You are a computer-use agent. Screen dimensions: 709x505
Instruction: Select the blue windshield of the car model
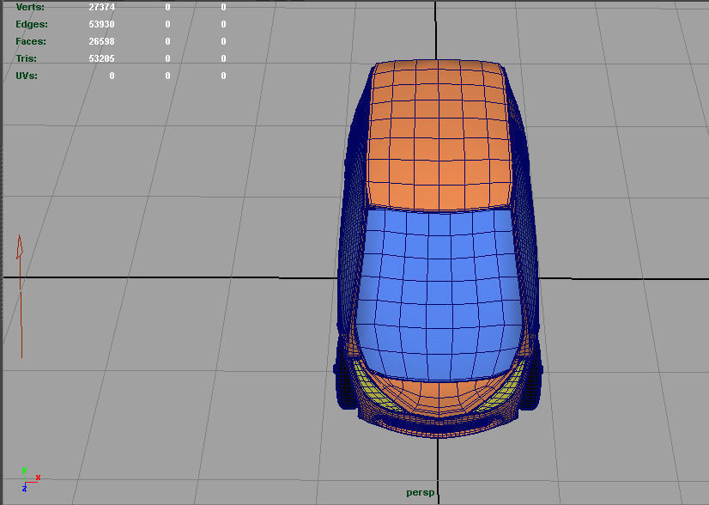pos(439,294)
